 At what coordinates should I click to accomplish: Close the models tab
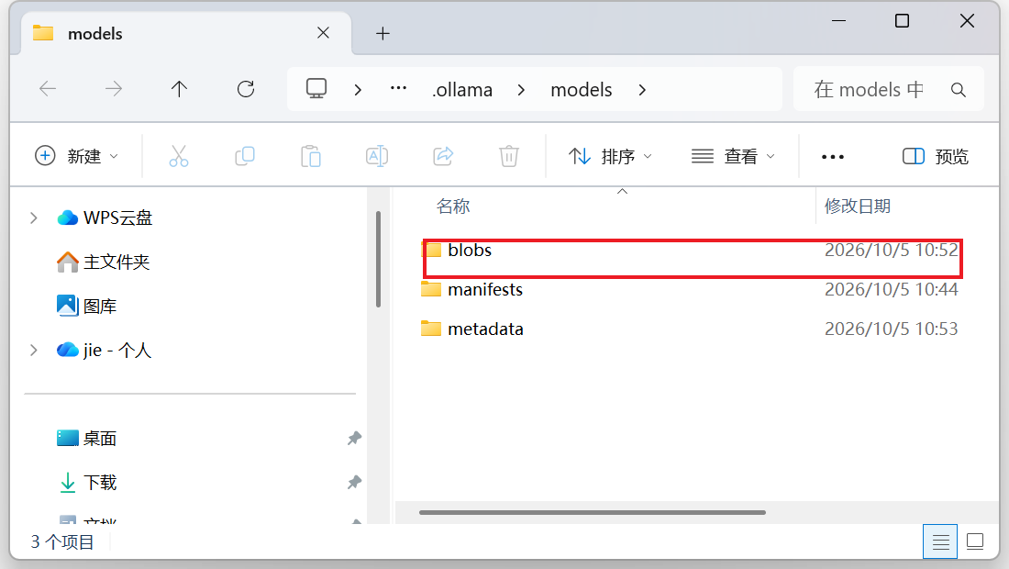click(323, 33)
